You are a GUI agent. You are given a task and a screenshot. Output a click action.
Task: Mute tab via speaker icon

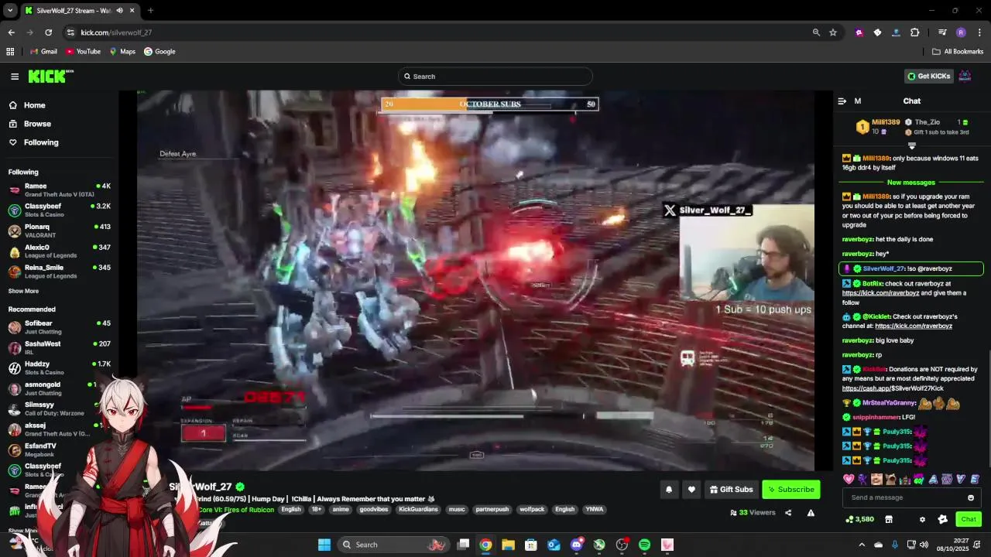pyautogui.click(x=119, y=11)
